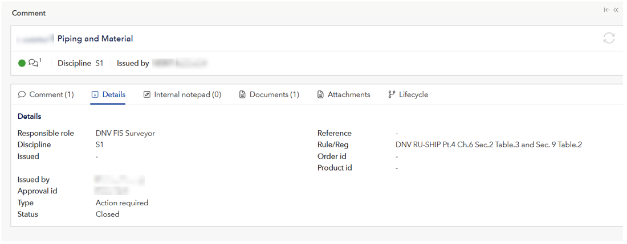Viewport: 627px width, 244px height.
Task: Select the DNV RU-SHIP rule reference text
Action: 488,145
